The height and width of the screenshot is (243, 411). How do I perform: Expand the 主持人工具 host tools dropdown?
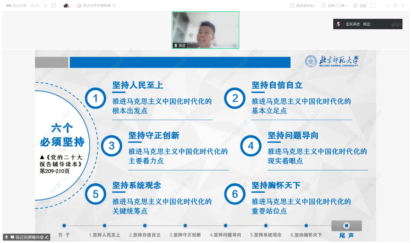coord(335,6)
